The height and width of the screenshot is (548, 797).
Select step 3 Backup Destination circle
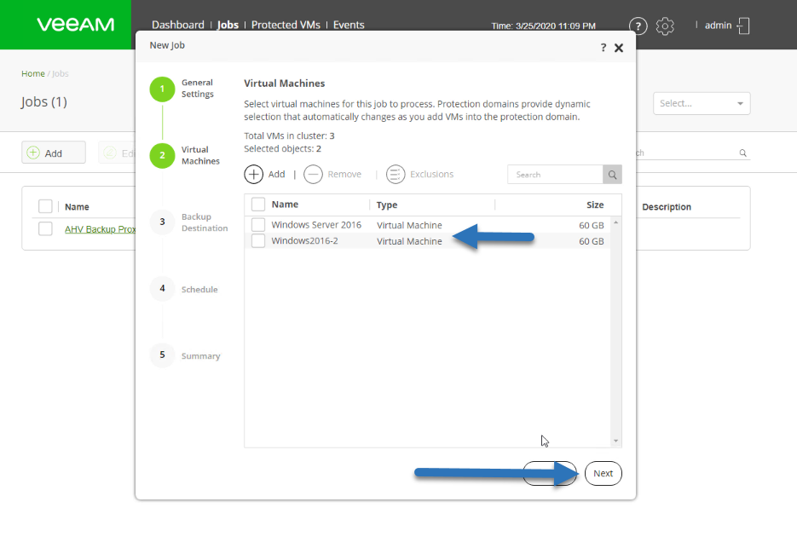click(x=162, y=222)
